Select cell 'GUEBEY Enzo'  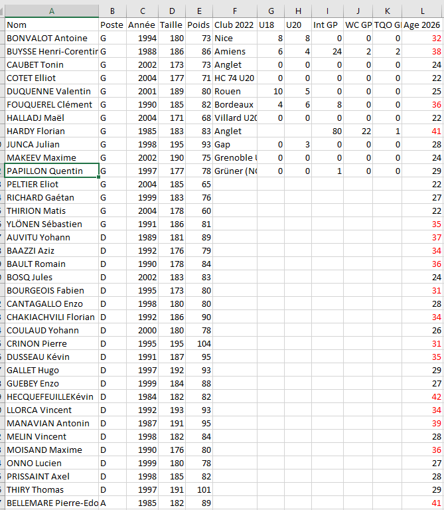[x=52, y=383]
